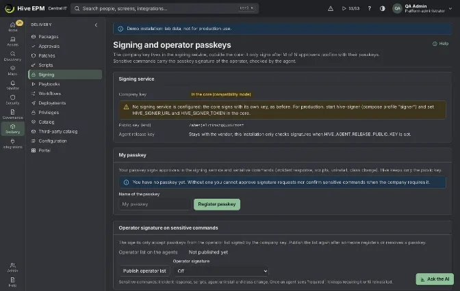Click the warning icon in signing alert
The width and height of the screenshot is (460, 291).
(126, 107)
